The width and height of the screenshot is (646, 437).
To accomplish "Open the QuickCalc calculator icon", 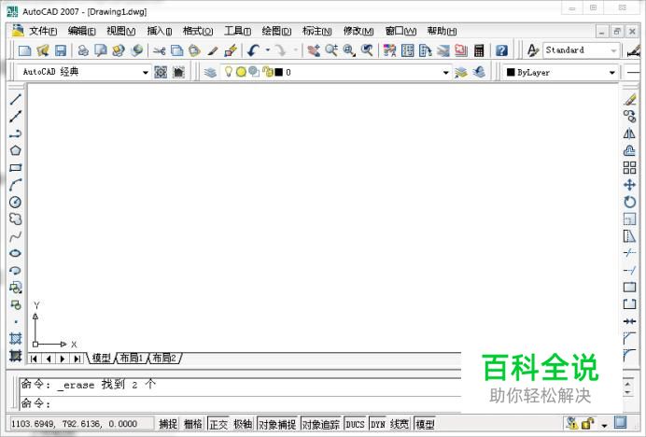I will tap(479, 50).
